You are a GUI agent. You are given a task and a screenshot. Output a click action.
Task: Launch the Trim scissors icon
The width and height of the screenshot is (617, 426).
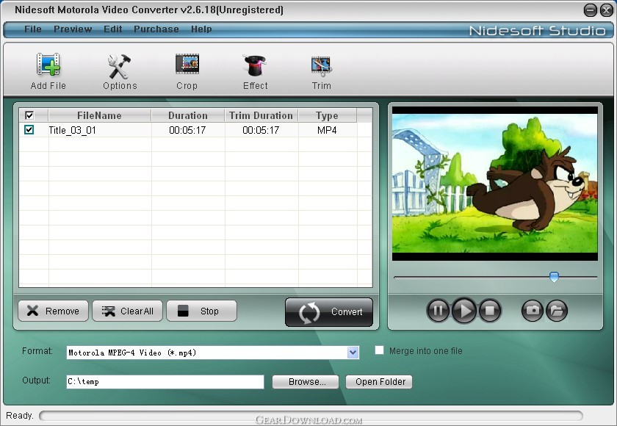tap(322, 66)
